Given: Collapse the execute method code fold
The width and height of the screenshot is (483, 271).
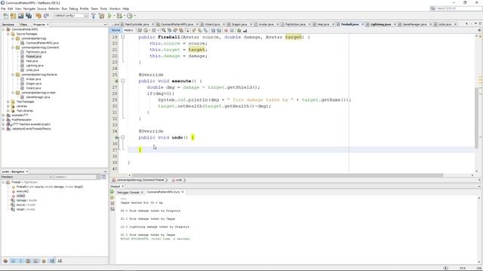Looking at the screenshot, I should (122, 81).
